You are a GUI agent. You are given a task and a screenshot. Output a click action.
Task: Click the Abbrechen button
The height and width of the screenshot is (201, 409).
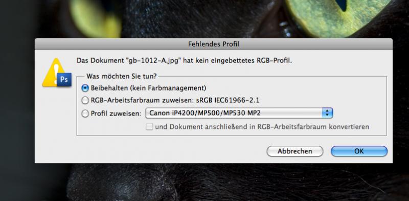pyautogui.click(x=295, y=151)
